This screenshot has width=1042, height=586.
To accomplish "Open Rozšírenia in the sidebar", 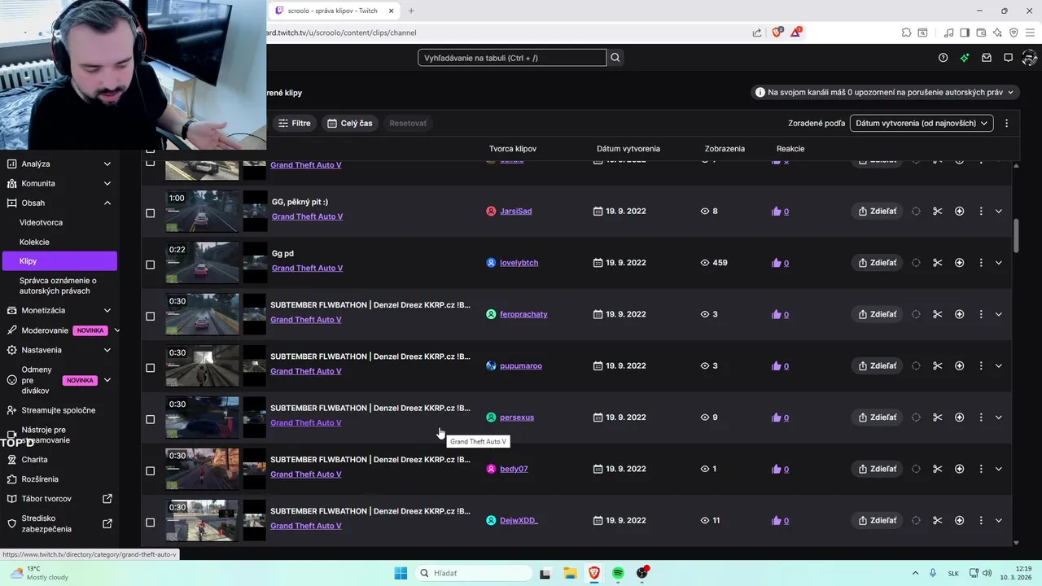I will pos(40,479).
